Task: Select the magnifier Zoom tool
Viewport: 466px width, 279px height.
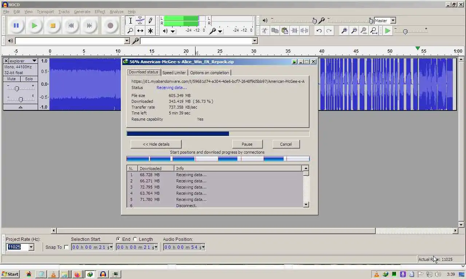Action: point(130,31)
